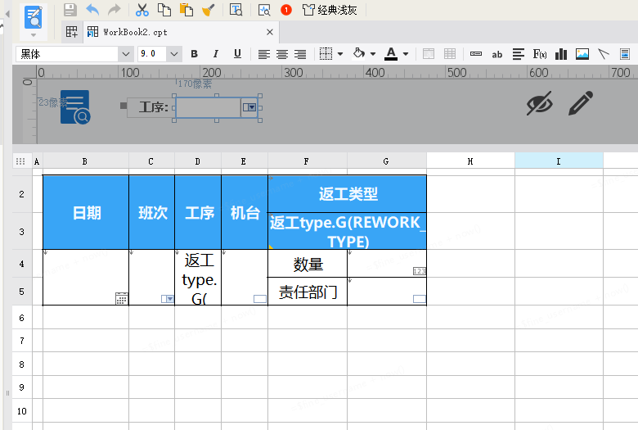Insert a widget via the control icon

(x=476, y=54)
